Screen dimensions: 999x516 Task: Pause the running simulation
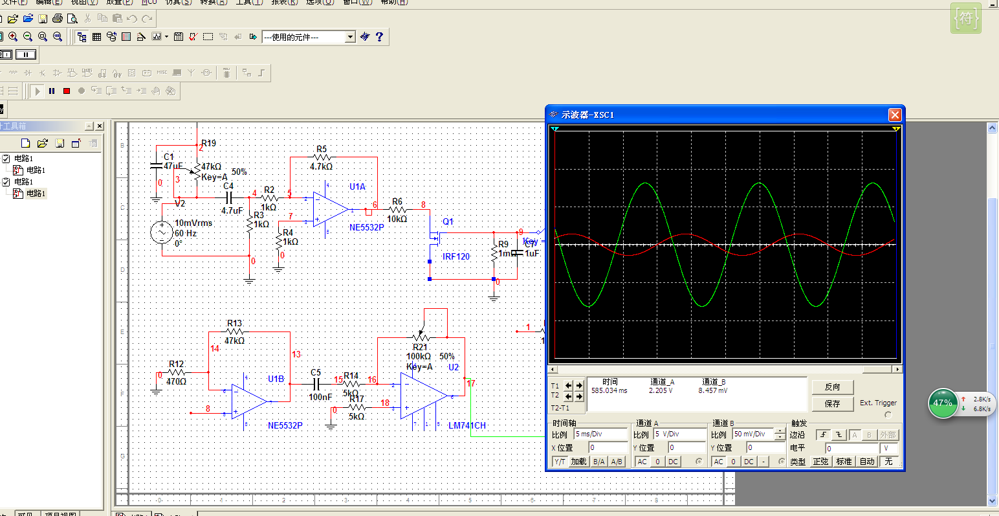[x=52, y=91]
